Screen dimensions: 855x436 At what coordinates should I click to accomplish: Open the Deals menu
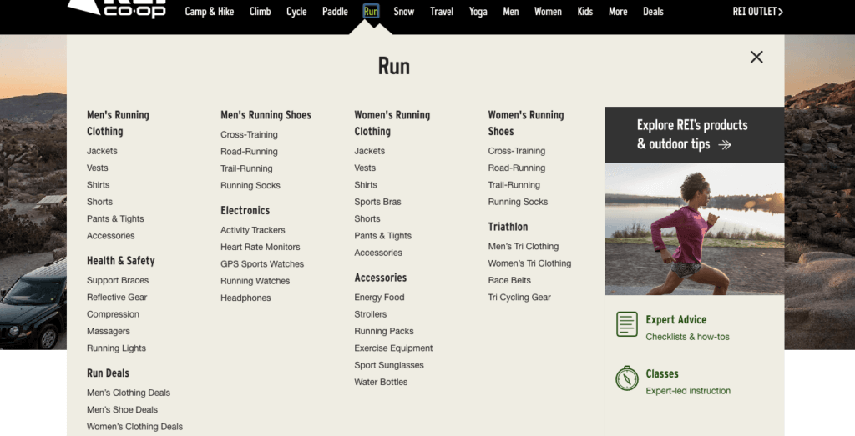coord(653,12)
